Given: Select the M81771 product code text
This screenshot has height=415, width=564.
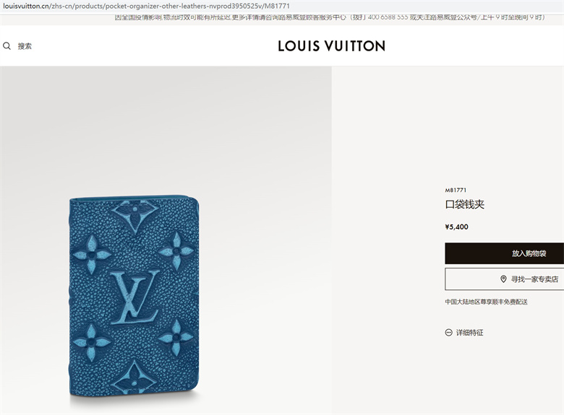Looking at the screenshot, I should (456, 191).
